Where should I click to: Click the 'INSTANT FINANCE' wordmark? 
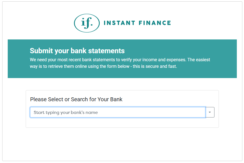pos(137,23)
